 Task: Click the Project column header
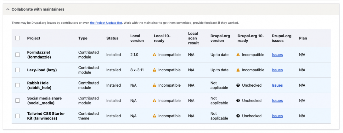pos(34,38)
